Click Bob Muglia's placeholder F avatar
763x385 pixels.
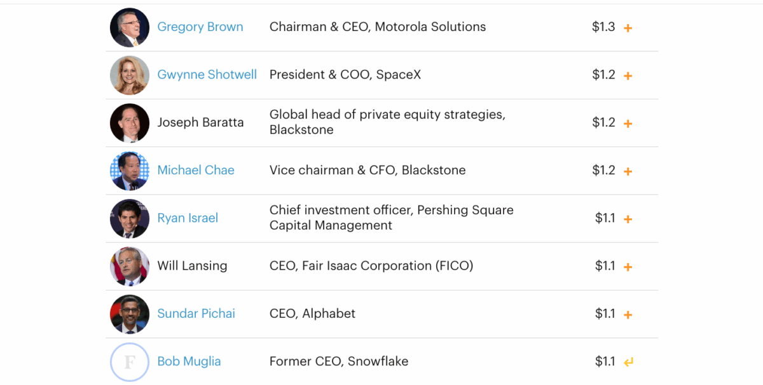pyautogui.click(x=130, y=362)
